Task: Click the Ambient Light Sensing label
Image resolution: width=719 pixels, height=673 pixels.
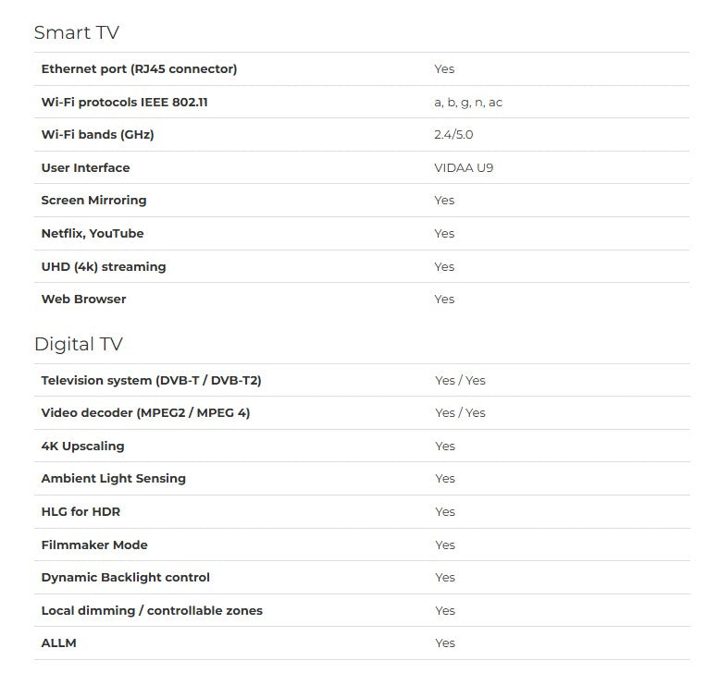Action: (113, 479)
